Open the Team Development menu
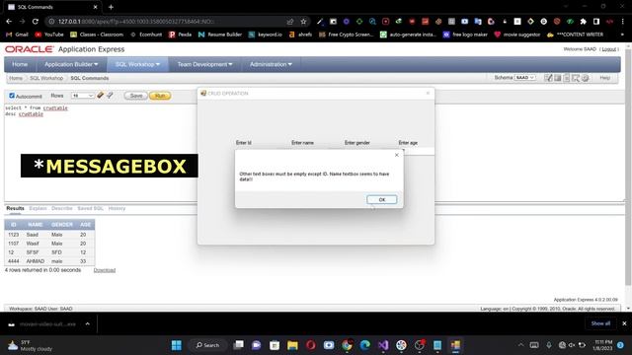Image resolution: width=632 pixels, height=355 pixels. pos(204,64)
